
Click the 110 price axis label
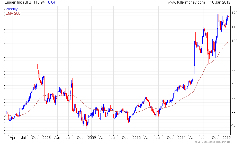[235, 27]
